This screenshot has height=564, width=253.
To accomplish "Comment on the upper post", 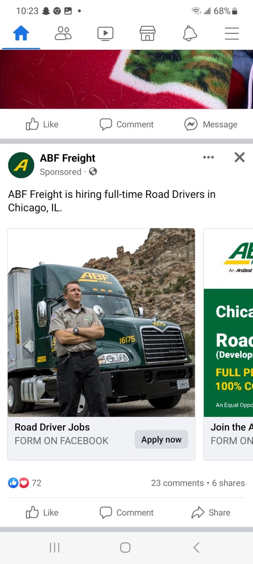I will pos(126,124).
